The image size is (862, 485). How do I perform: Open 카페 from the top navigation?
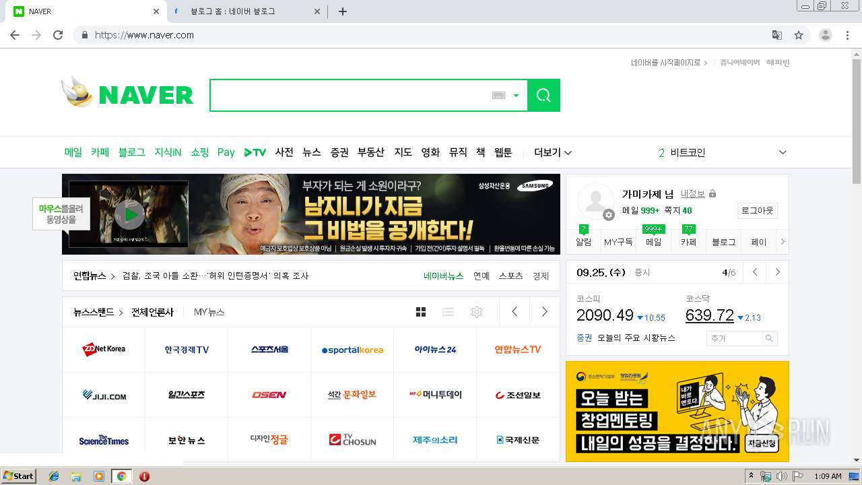pos(100,152)
